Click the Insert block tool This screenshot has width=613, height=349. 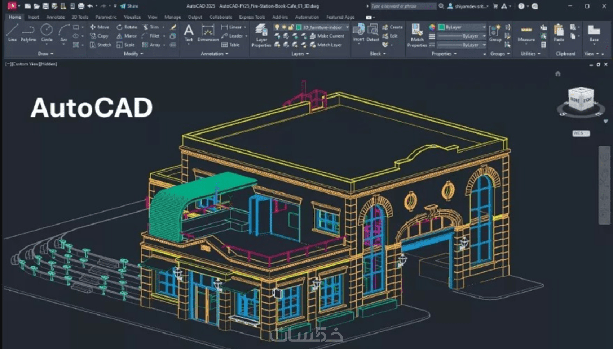point(359,33)
